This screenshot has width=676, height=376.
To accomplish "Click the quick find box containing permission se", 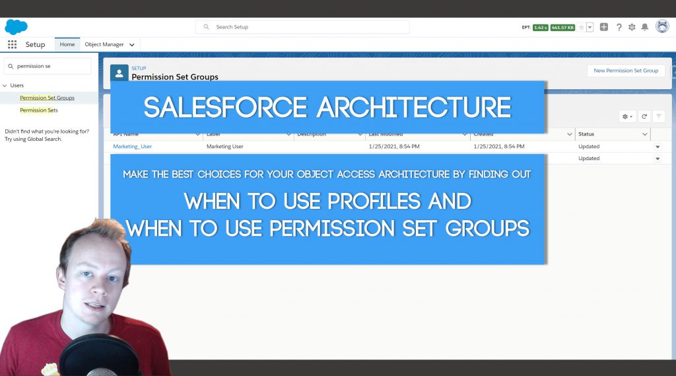I will pos(48,66).
